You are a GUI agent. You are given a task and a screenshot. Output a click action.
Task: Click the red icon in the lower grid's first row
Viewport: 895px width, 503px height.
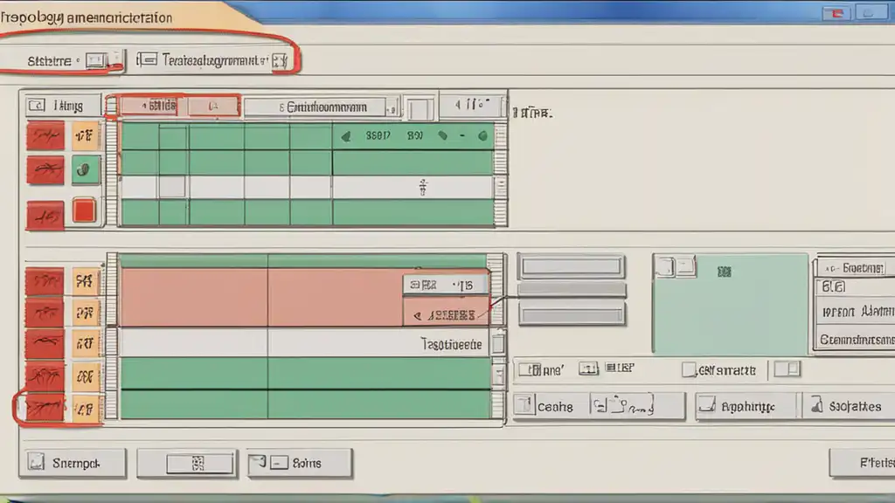click(x=45, y=281)
